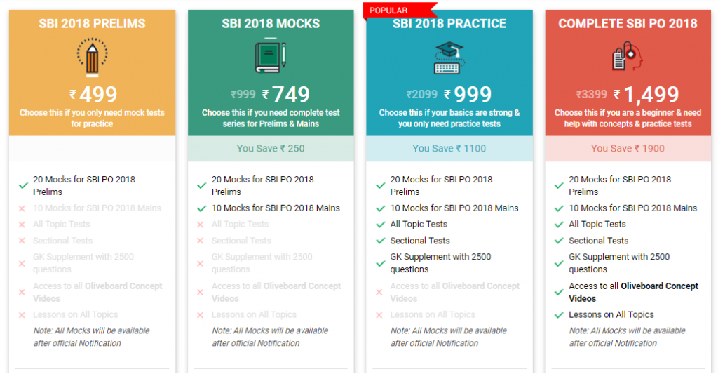Screen dimensions: 718x374
Task: Pick the ₹1,499 price in Complete SBI PO 2018
Action: tap(646, 95)
